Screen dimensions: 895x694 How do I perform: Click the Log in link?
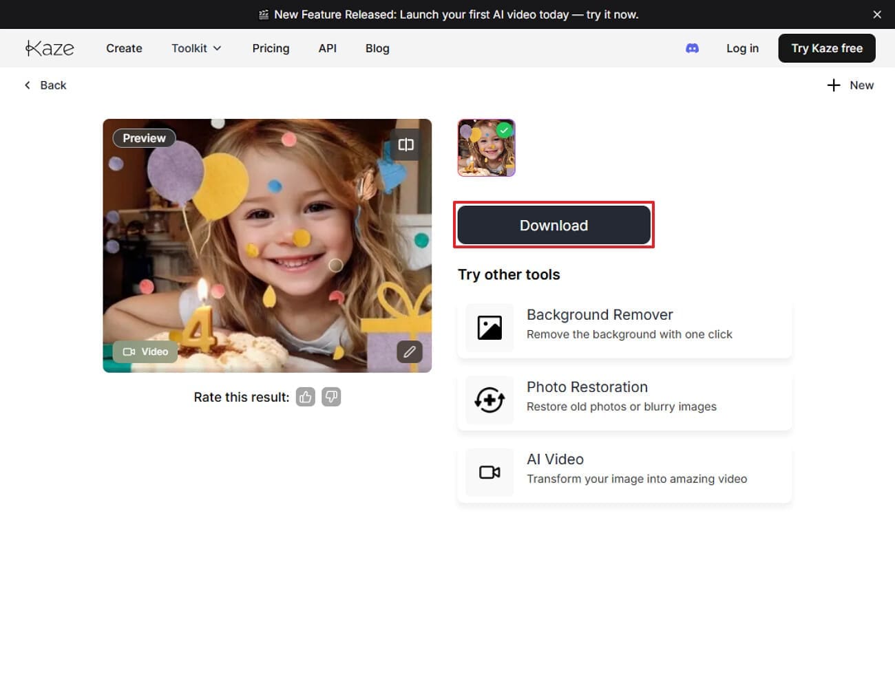coord(742,48)
